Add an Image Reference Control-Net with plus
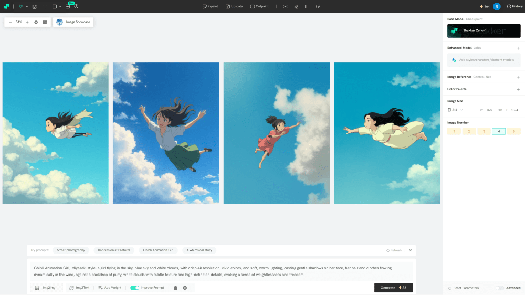The image size is (525, 295). (x=518, y=77)
